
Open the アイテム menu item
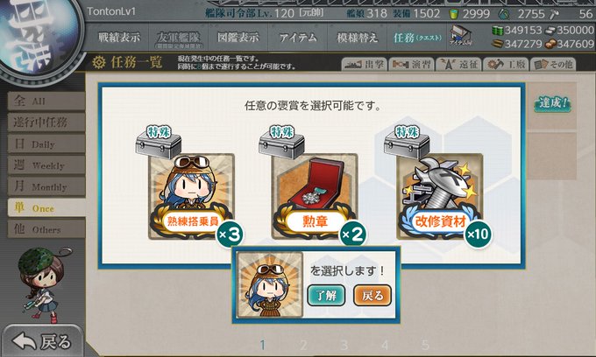pos(298,37)
